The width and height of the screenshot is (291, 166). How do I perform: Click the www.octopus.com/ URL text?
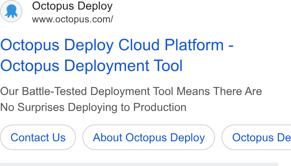coord(72,19)
